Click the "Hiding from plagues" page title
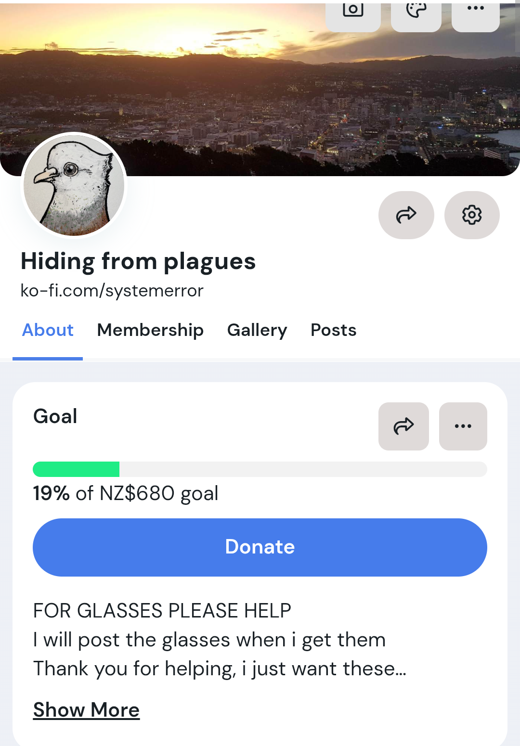Screen dimensions: 520x746 click(x=138, y=261)
